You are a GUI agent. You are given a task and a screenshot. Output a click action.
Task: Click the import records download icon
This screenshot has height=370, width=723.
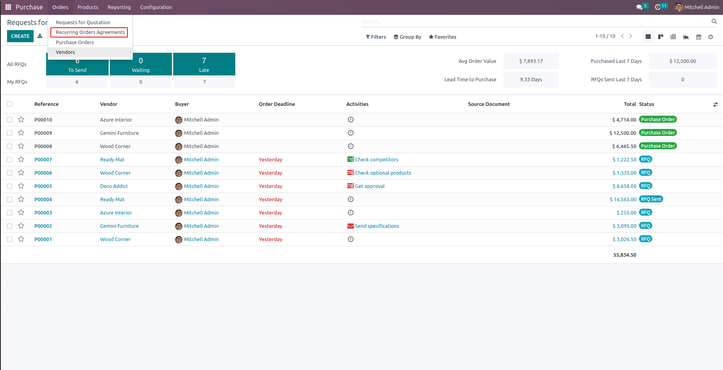(40, 36)
